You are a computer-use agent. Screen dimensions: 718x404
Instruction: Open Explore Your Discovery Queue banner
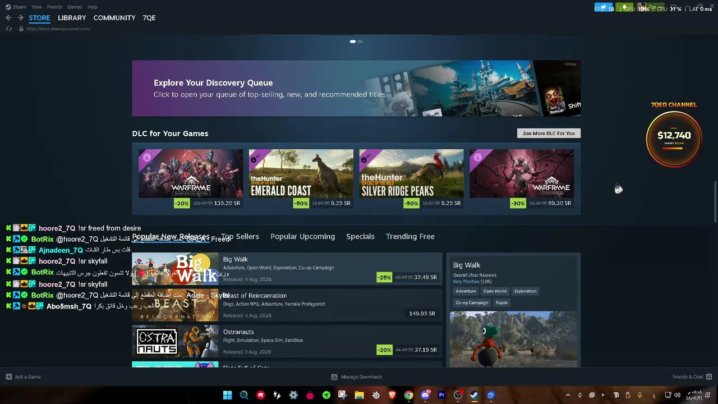(356, 89)
